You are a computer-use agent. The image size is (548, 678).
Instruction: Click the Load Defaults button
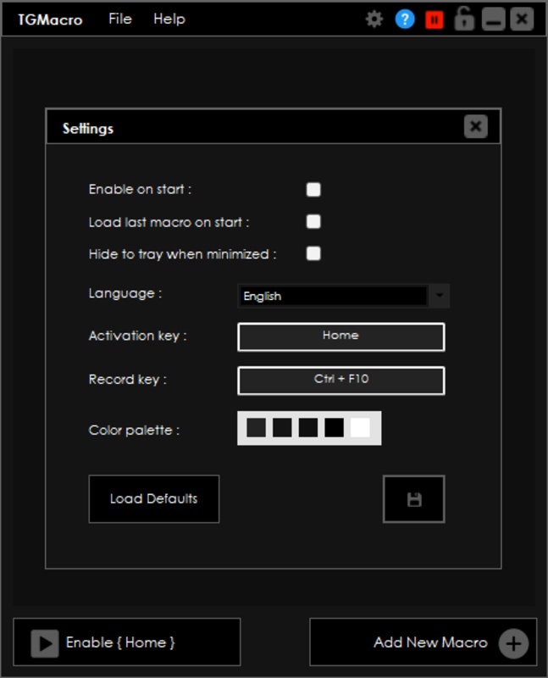[154, 499]
